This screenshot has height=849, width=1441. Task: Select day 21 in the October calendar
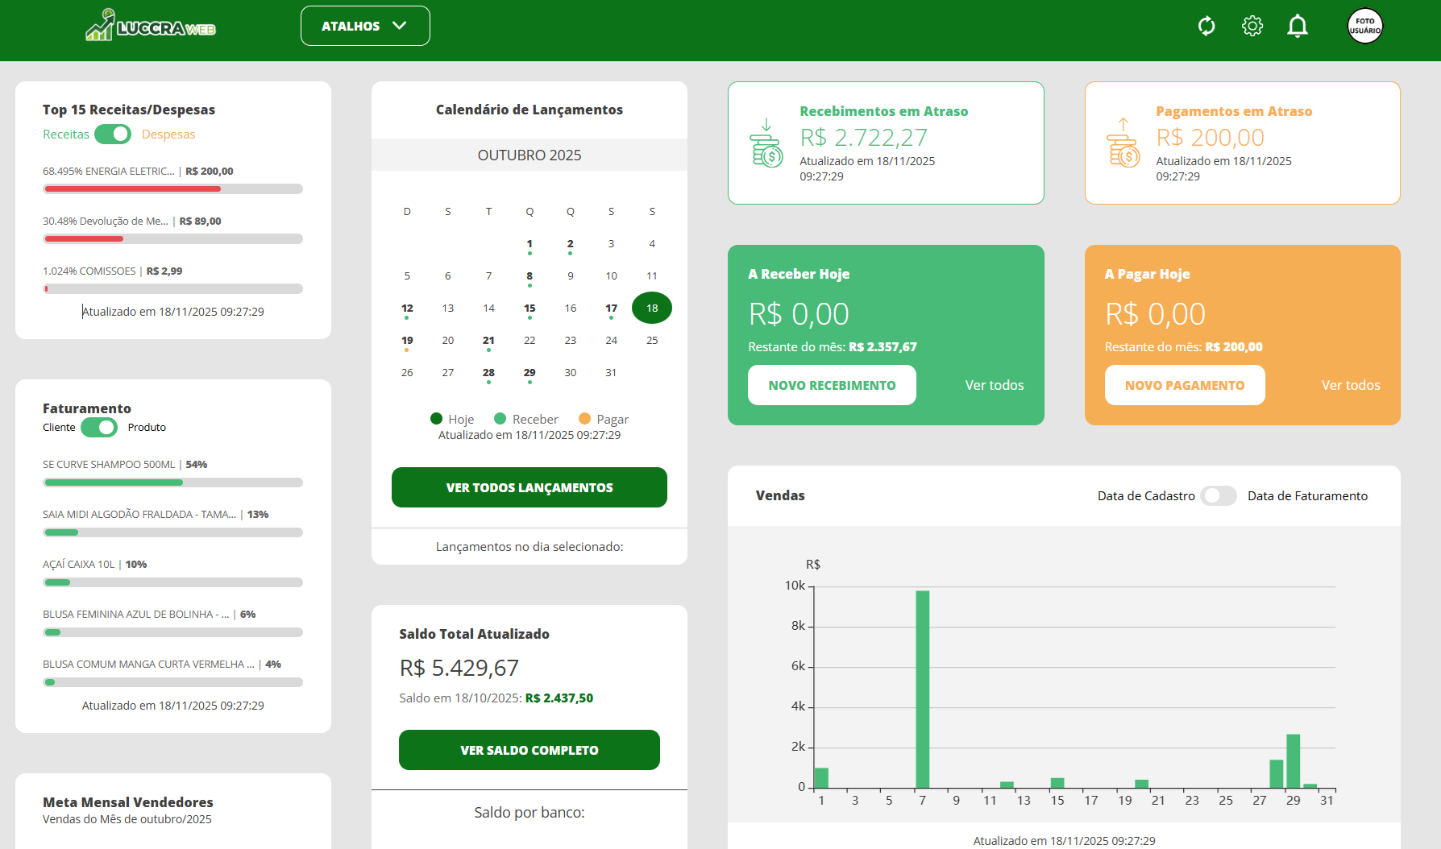click(488, 340)
